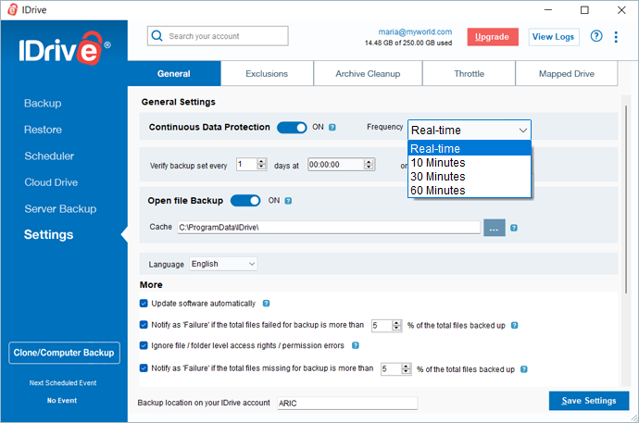Toggle Continuous Data Protection switch

(292, 128)
